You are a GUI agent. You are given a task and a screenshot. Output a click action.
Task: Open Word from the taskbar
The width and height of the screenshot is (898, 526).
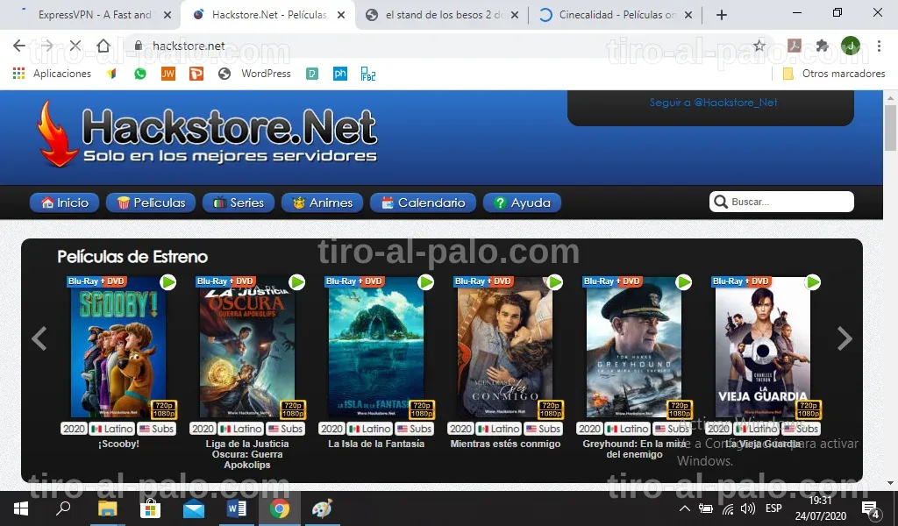[x=237, y=508]
